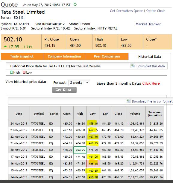Select the Historical Data tab

click(150, 57)
